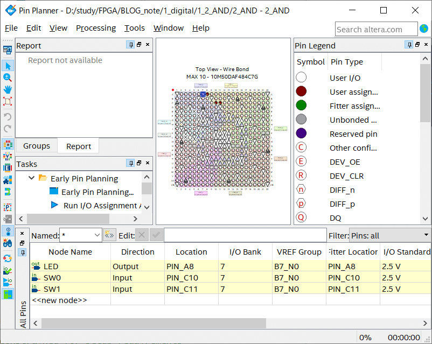Close the Pin Legend panel
This screenshot has width=432, height=344.
(426, 45)
